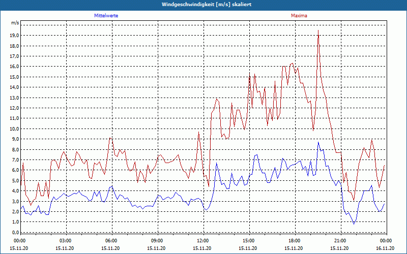Click the '09:00' time axis label

point(157,241)
